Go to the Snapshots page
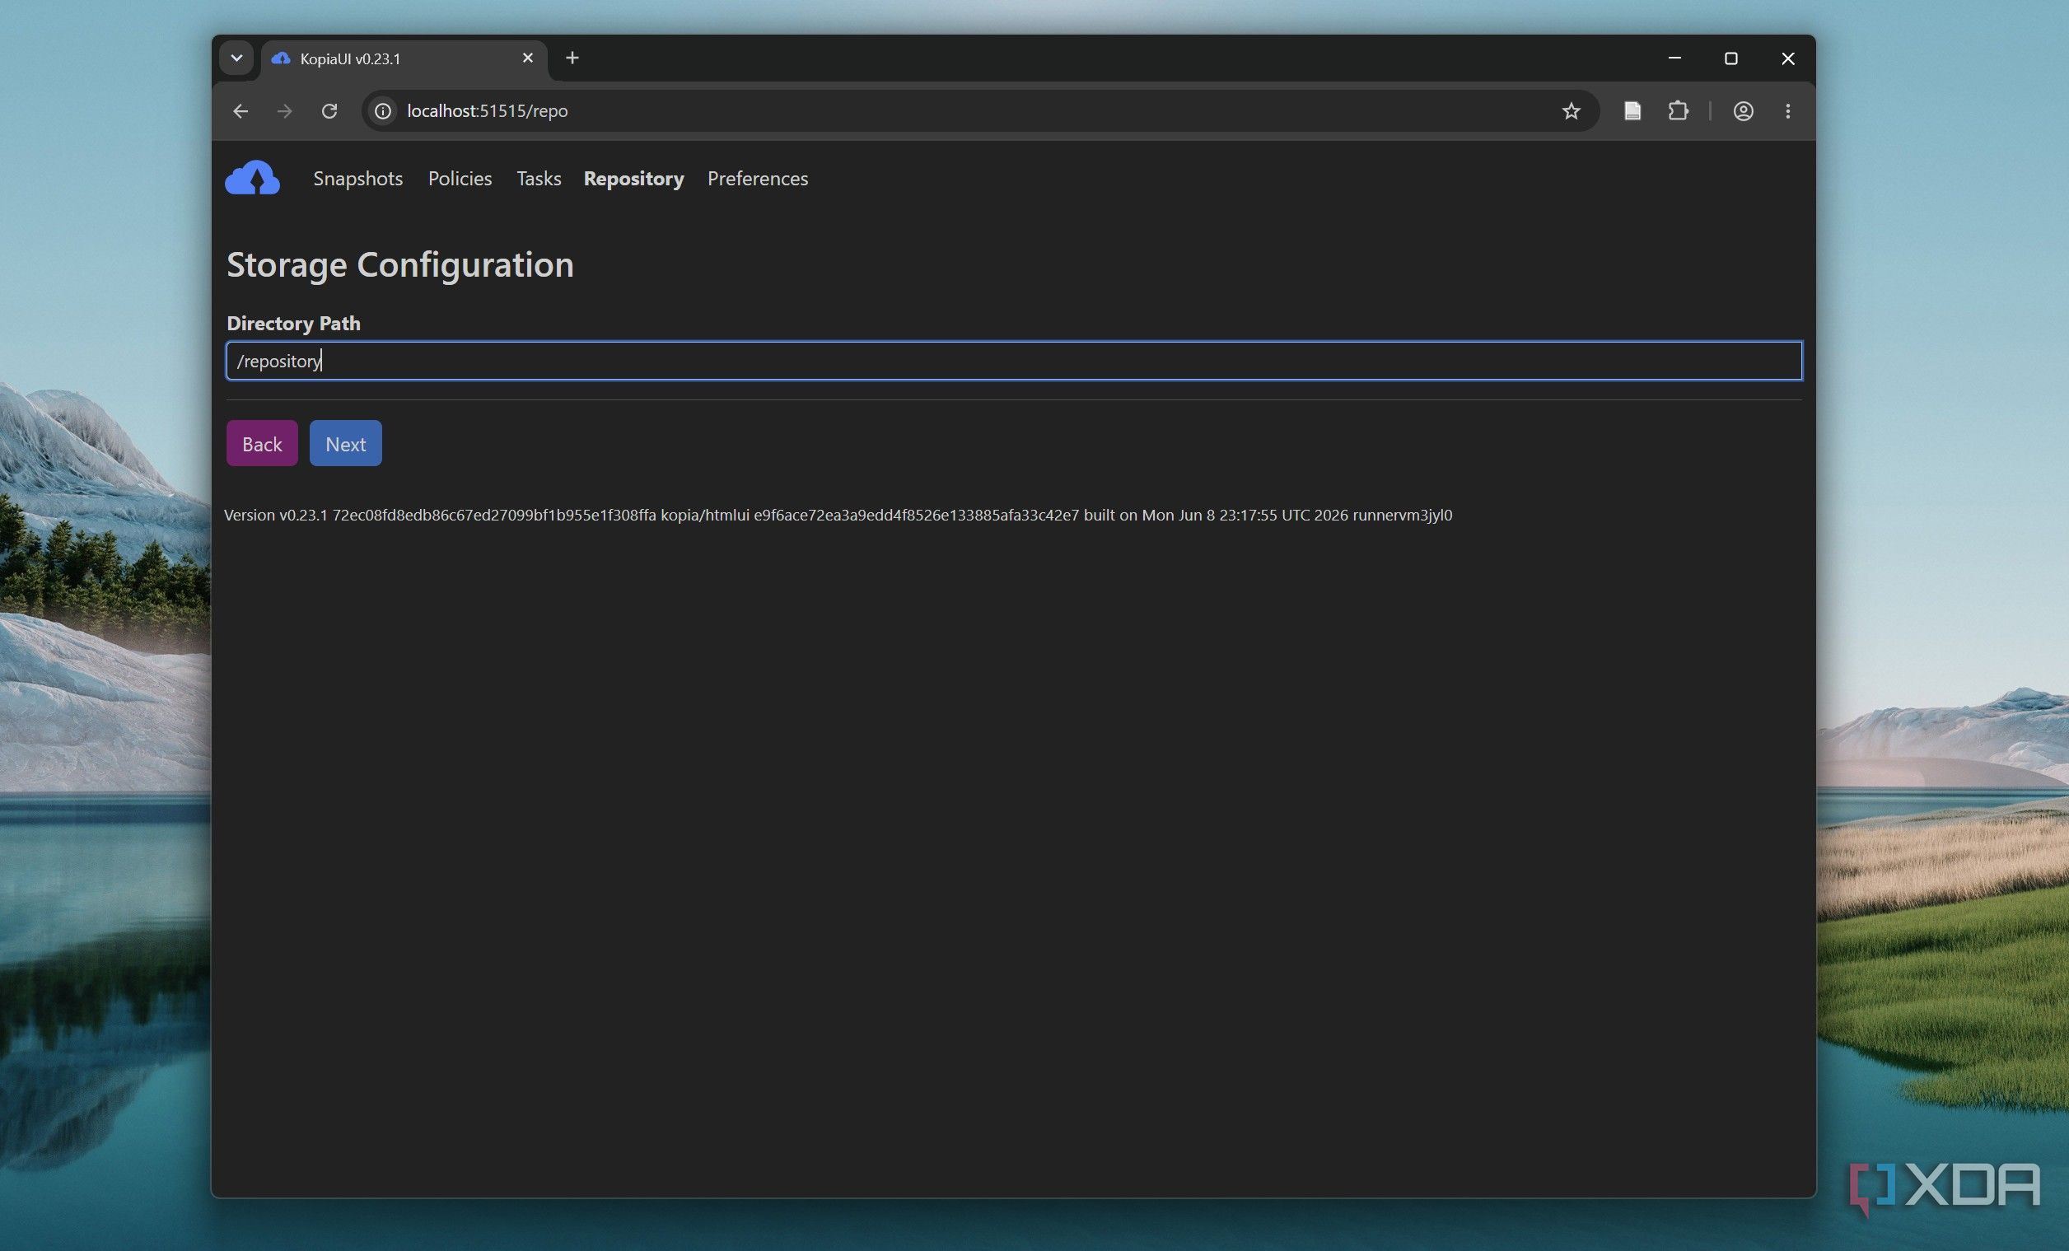Image resolution: width=2069 pixels, height=1251 pixels. [357, 178]
